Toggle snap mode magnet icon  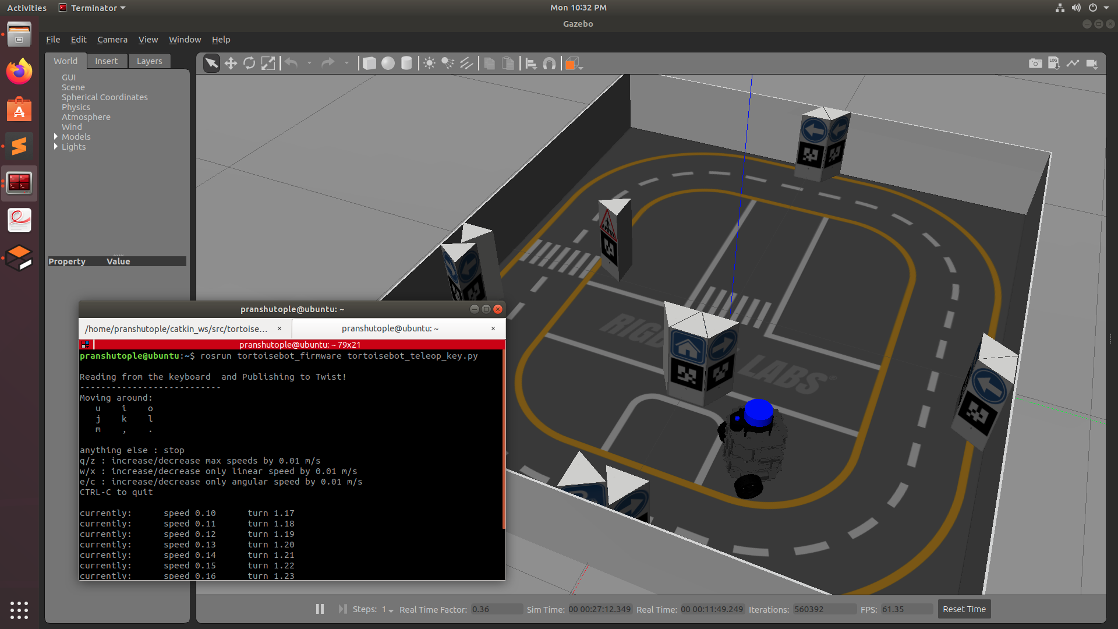549,63
